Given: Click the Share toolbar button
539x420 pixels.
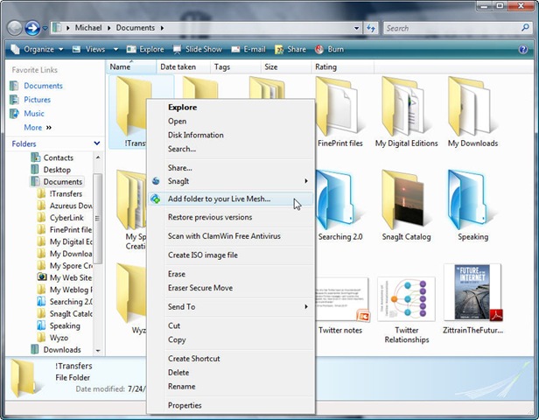Looking at the screenshot, I should click(290, 50).
